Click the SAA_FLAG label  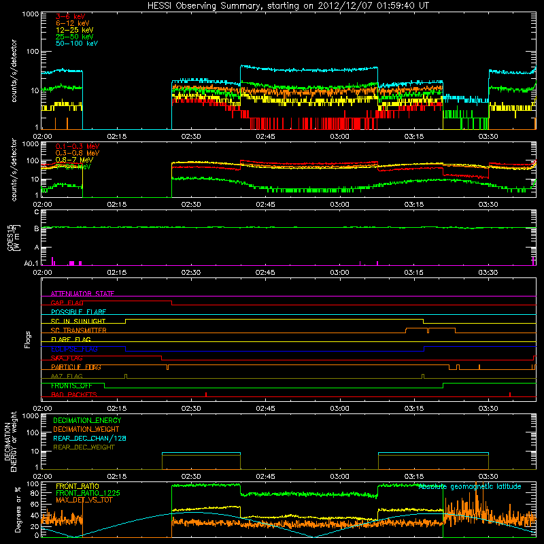(x=67, y=358)
